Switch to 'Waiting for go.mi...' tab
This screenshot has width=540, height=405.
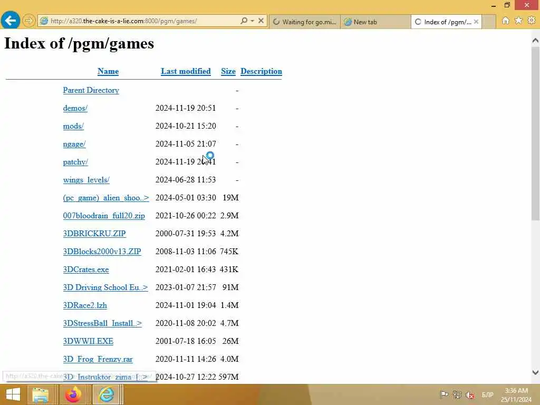tap(305, 22)
